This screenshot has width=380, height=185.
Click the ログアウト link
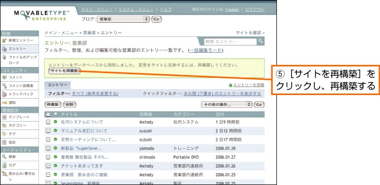pos(255,9)
